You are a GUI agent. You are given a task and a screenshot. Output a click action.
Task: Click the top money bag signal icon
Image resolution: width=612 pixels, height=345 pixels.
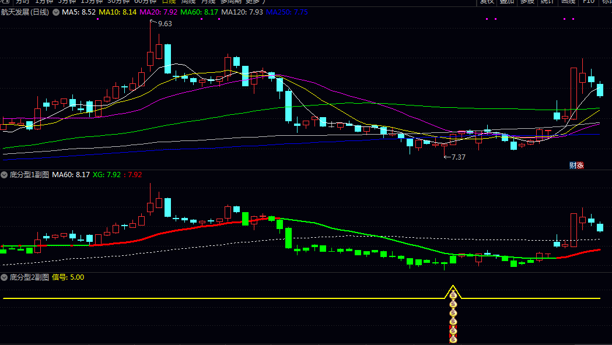453,296
